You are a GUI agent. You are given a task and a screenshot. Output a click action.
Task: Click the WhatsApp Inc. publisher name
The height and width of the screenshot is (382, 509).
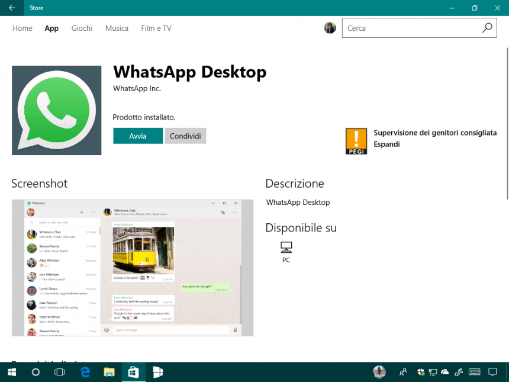point(137,88)
